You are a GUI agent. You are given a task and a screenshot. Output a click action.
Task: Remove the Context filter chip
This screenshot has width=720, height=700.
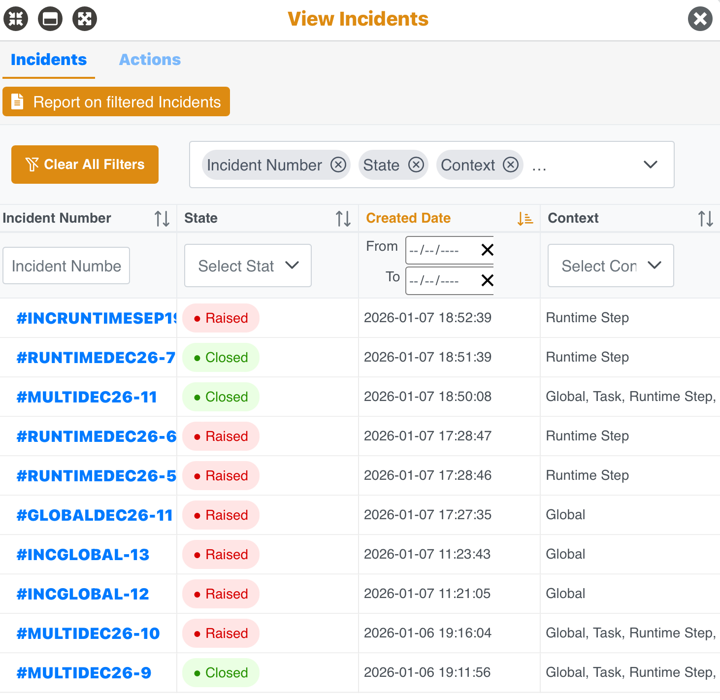[511, 165]
